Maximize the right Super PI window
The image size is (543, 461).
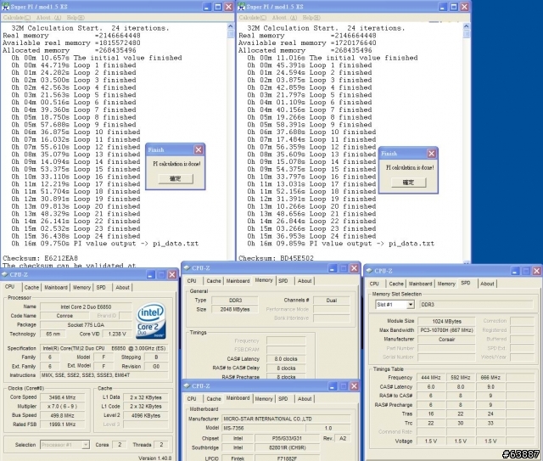coord(454,7)
